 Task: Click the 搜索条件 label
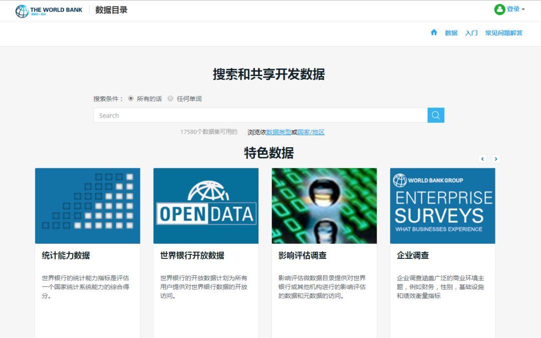click(108, 99)
